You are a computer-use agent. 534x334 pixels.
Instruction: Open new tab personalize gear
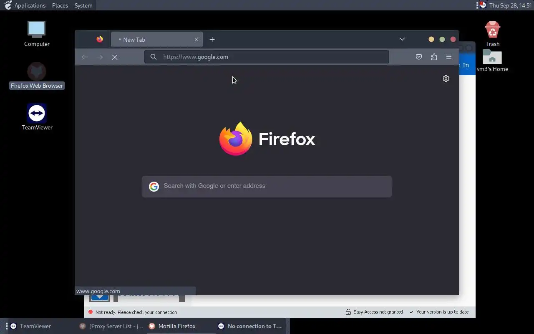coord(446,78)
